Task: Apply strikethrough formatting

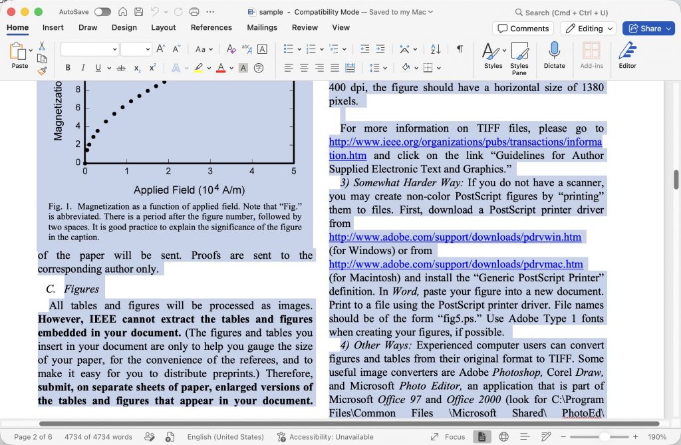Action: 121,69
